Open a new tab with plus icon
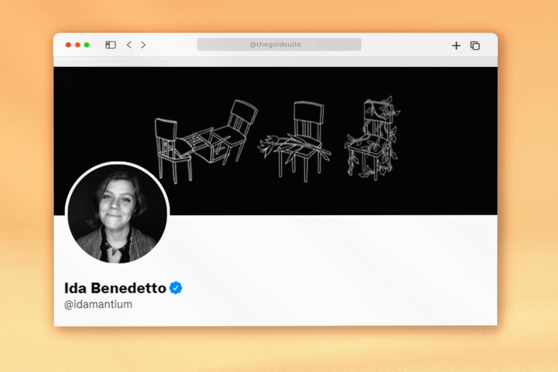558x372 pixels. click(456, 46)
